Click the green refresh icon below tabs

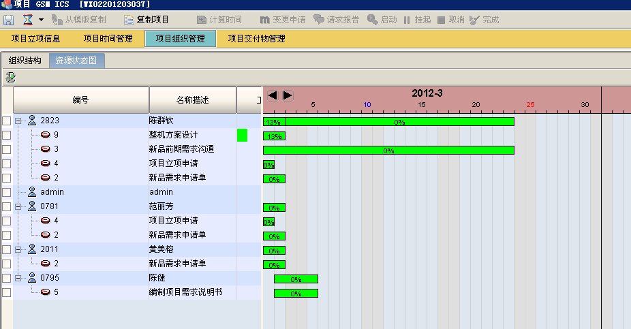[x=10, y=78]
